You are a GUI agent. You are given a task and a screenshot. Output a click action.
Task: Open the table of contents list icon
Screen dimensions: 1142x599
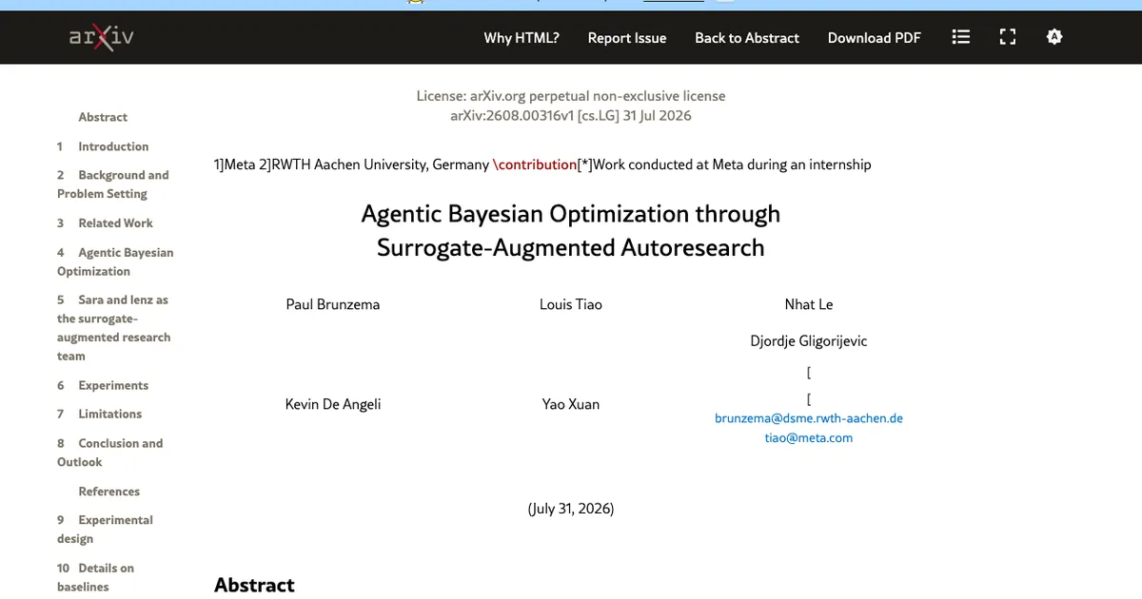tap(961, 37)
